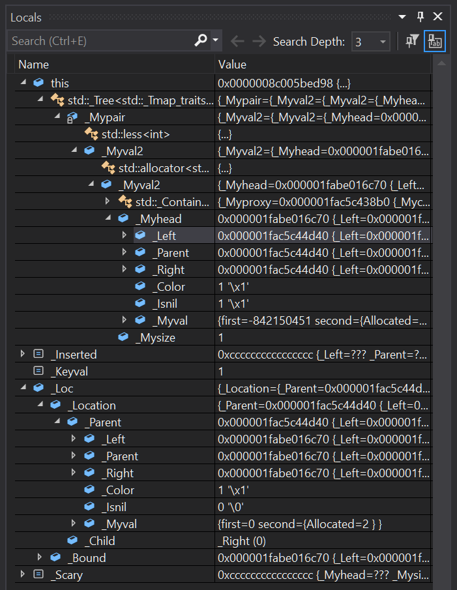Expand the _Inserted variable
Viewport: 457px width, 590px height.
click(23, 354)
